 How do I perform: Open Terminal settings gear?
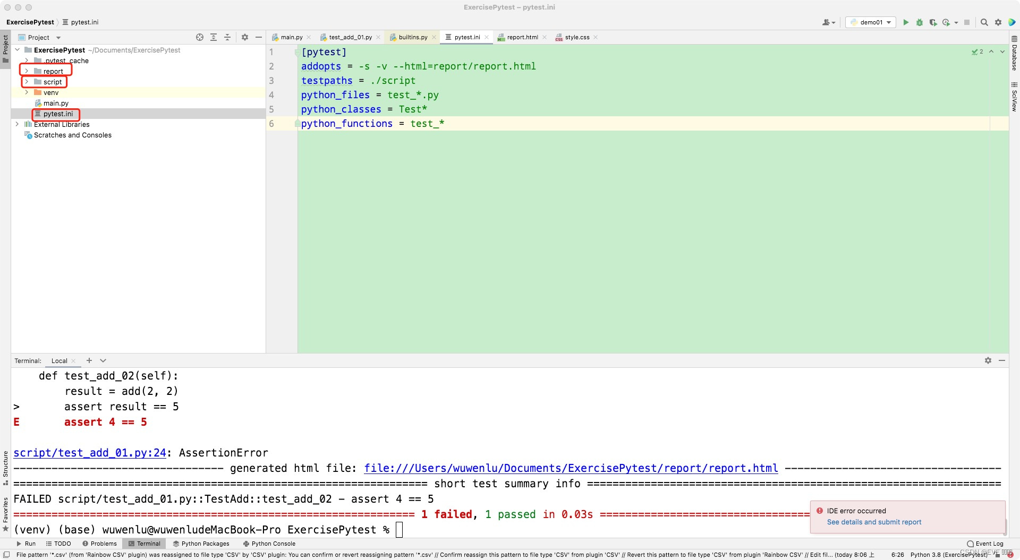(988, 360)
